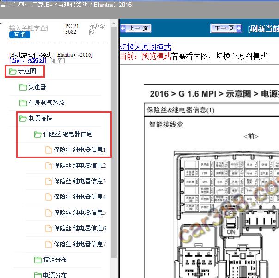The width and height of the screenshot is (279, 278).
Task: Open 保险丝 继电器信息3 page
Action: click(80, 181)
